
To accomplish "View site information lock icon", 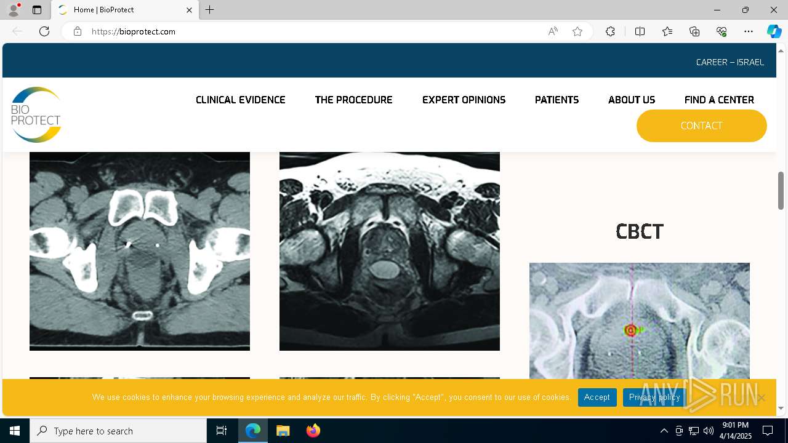I will [x=78, y=31].
